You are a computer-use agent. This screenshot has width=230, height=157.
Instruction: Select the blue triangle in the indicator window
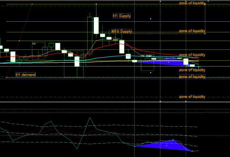pyautogui.click(x=166, y=146)
